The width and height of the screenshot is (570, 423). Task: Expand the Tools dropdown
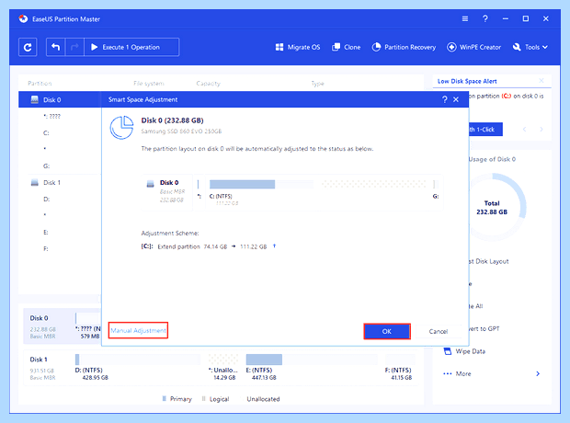coord(530,47)
